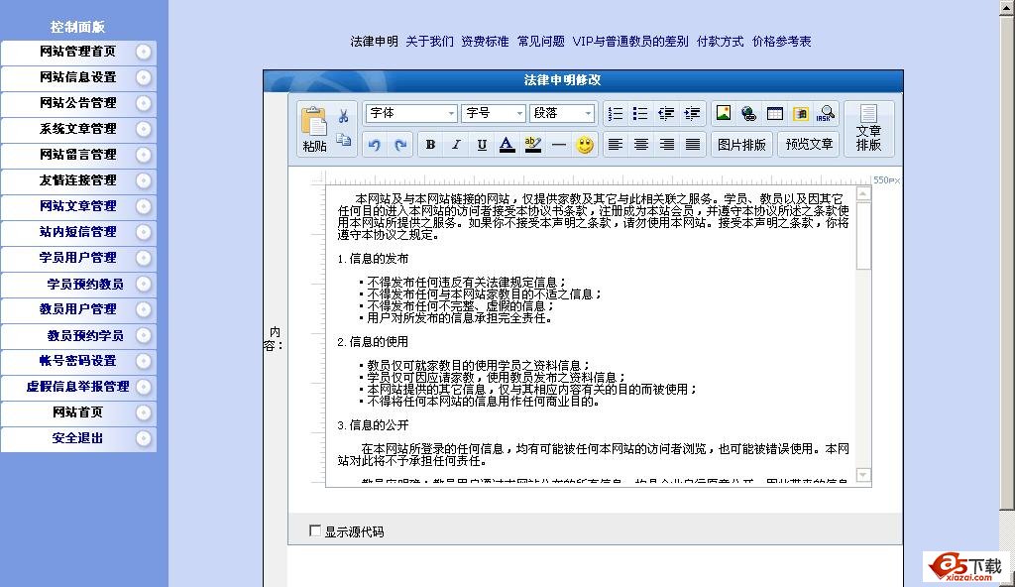Open the smiley emoticon picker

(x=585, y=145)
